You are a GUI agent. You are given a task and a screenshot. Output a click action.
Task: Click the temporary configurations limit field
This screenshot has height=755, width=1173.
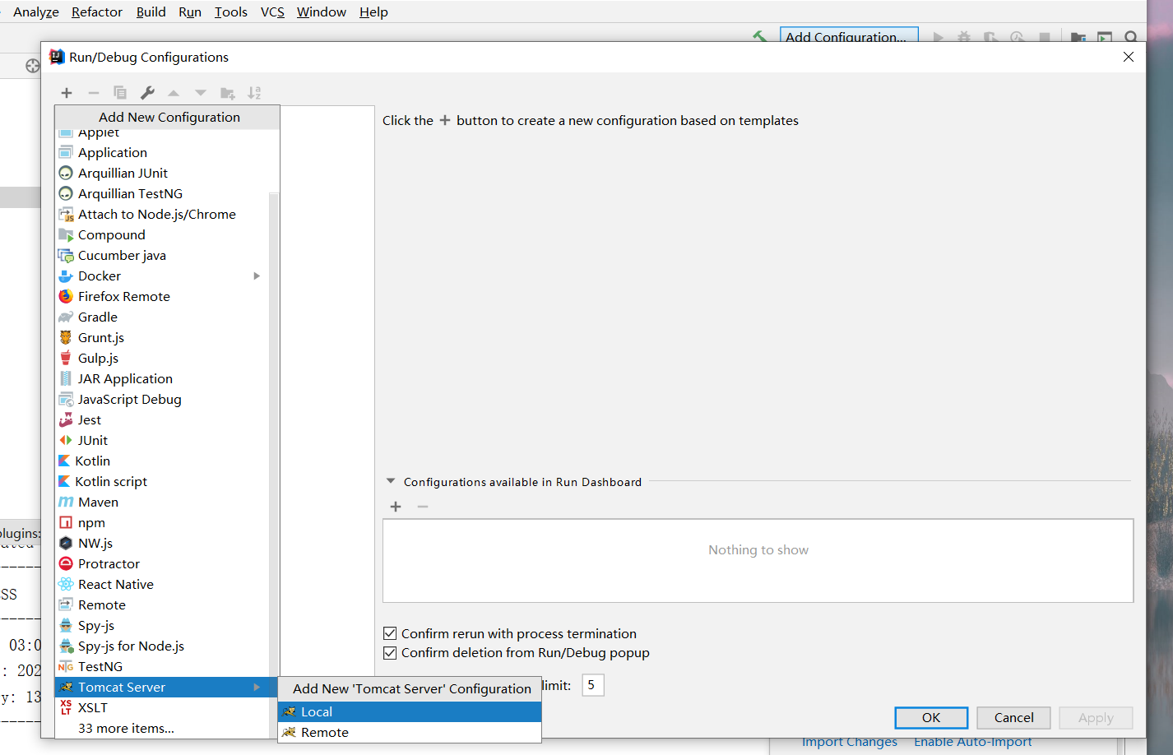[x=593, y=685]
